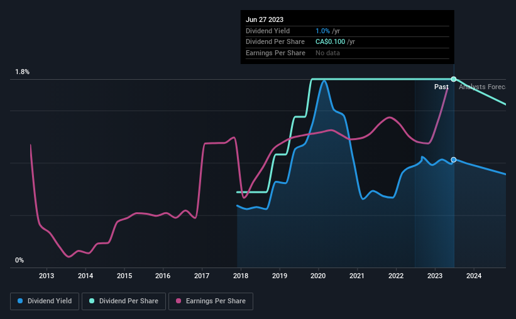Toggle the Dividend Per Share legend button
Viewport: 516px width, 319px height.
124,301
